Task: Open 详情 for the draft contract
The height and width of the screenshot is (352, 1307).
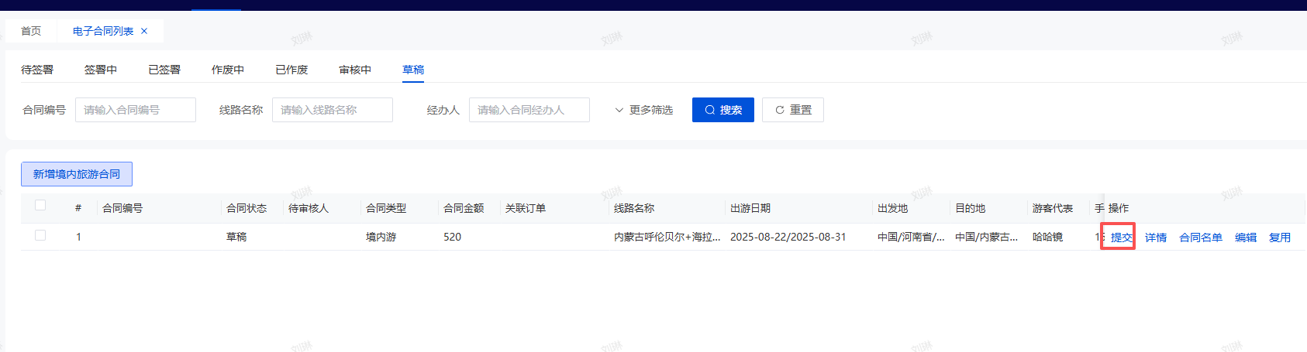Action: point(1156,238)
